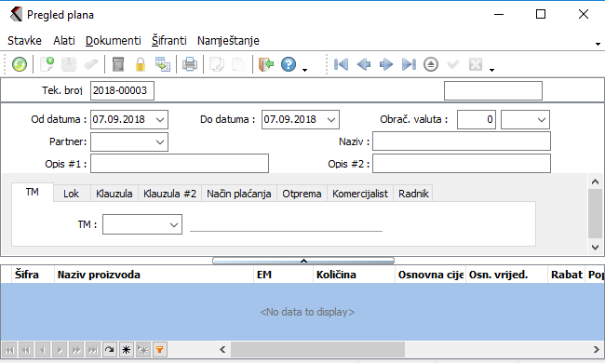This screenshot has width=605, height=363.
Task: Open the Od datuma date dropdown
Action: coord(160,119)
